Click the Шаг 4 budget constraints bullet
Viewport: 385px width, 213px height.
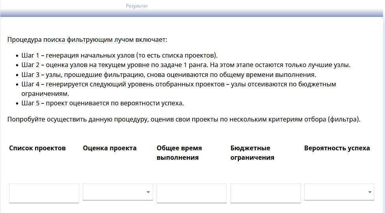coord(179,84)
